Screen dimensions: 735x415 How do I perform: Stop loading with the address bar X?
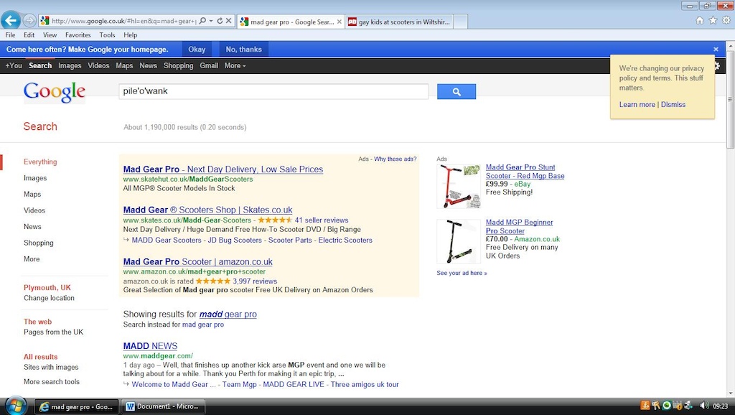[x=228, y=21]
